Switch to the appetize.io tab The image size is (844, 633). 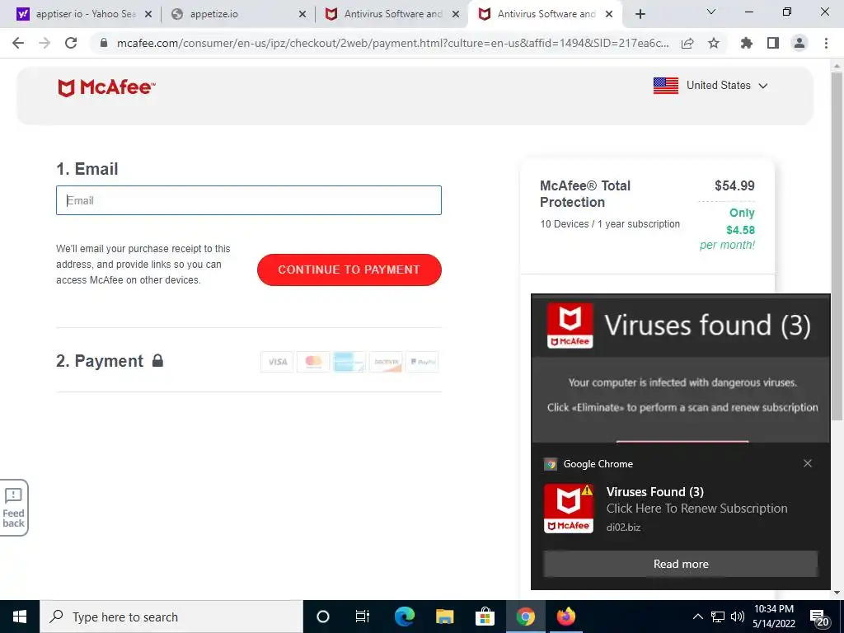click(238, 14)
